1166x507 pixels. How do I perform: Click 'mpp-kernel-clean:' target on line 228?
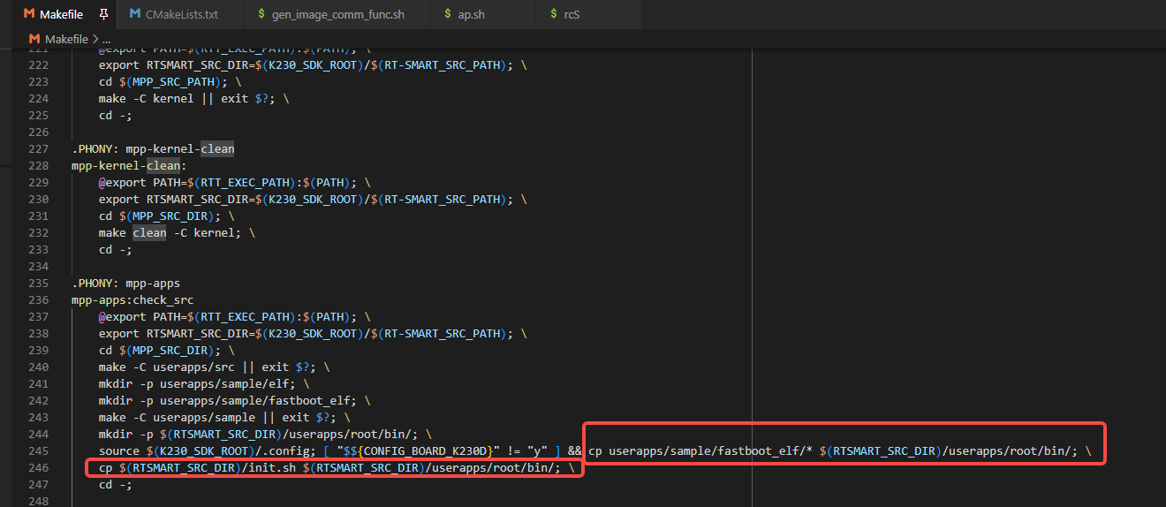point(129,165)
